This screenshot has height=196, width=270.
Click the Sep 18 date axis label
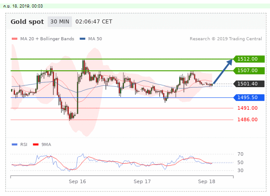206,181
